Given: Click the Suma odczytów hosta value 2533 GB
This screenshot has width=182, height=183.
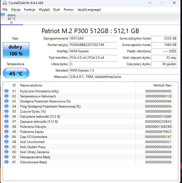Looking at the screenshot, I should [x=165, y=38].
